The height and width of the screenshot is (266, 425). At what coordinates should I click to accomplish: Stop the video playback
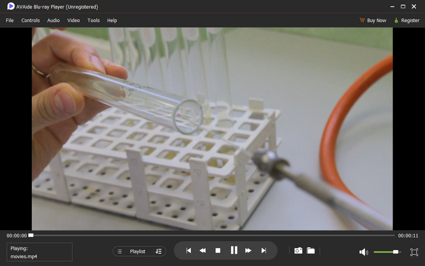(218, 251)
